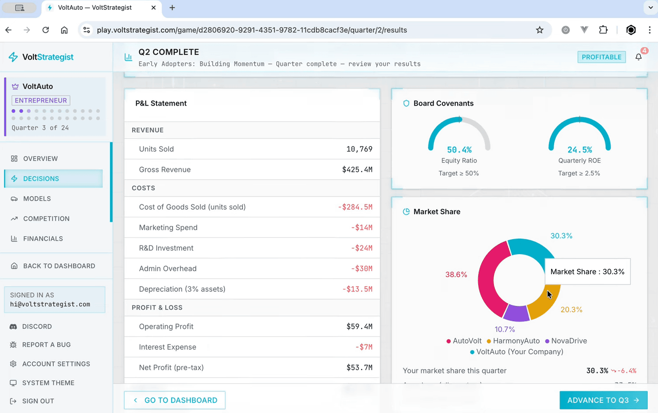
Task: Toggle AutoVolt legend entry in chart
Action: tap(464, 341)
